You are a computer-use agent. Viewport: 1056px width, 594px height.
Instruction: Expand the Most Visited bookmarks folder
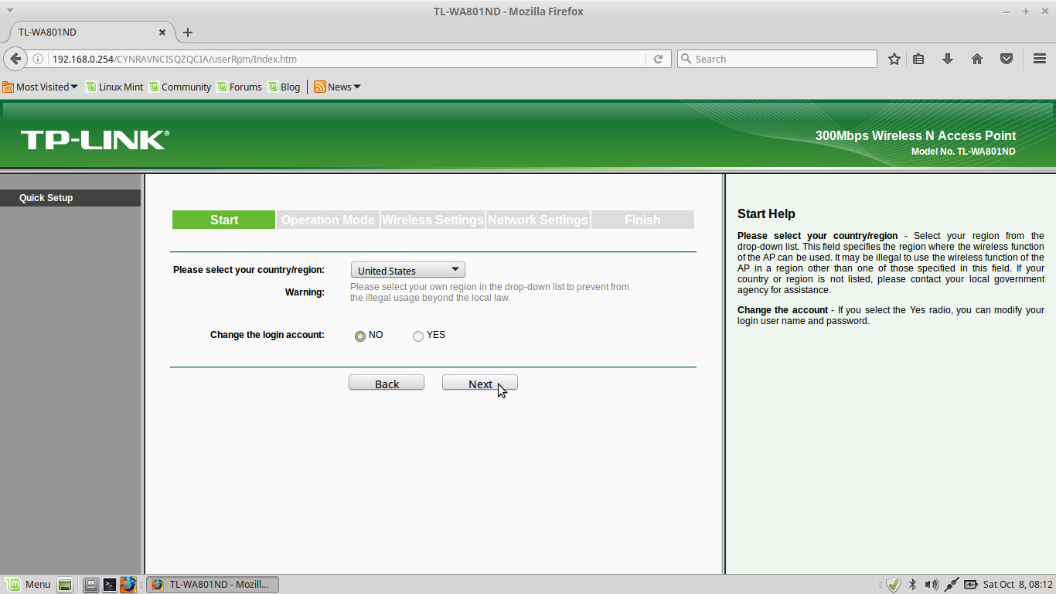[40, 87]
